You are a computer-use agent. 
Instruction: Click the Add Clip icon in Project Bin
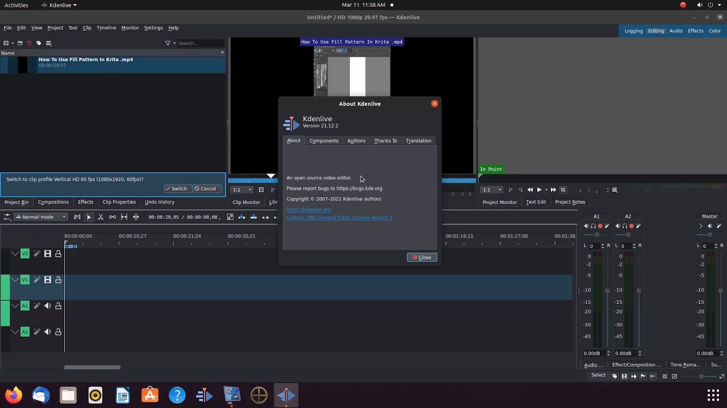point(6,43)
